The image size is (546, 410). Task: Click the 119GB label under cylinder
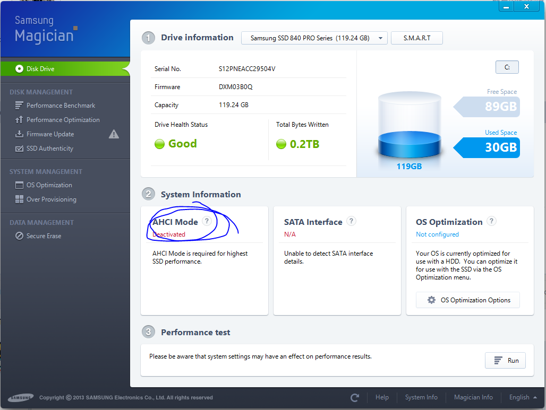pyautogui.click(x=409, y=167)
